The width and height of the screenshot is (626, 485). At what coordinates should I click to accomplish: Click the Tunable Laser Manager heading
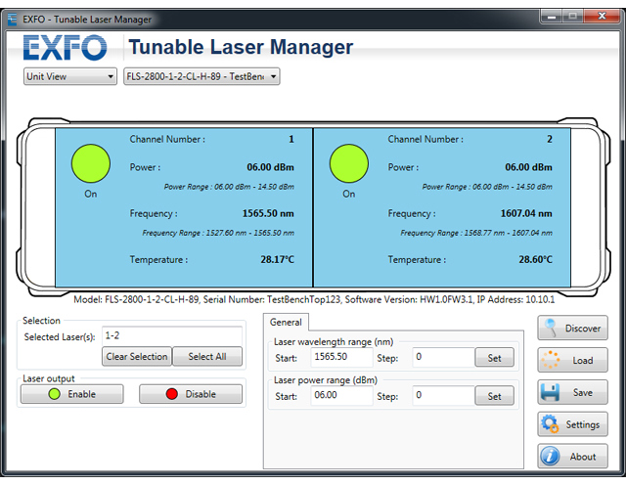241,47
